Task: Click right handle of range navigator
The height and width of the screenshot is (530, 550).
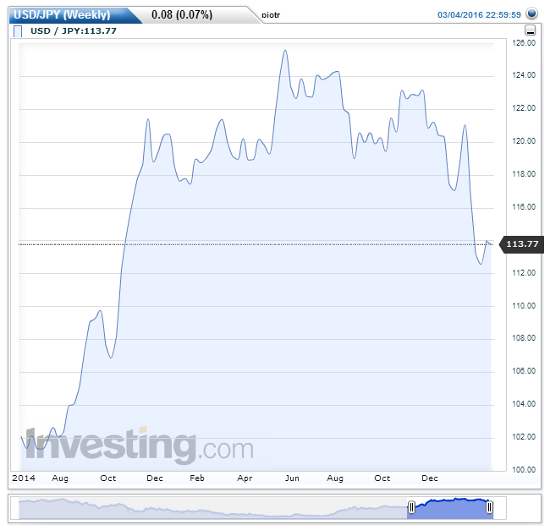Action: [489, 507]
